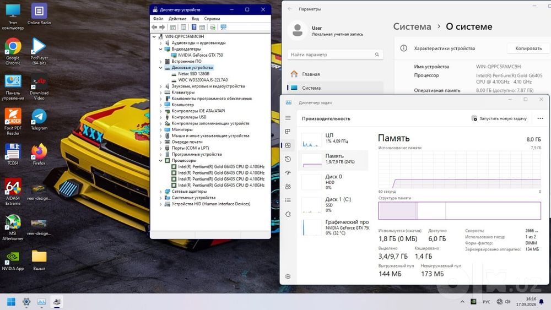Select the TCE64 desktop icon
Viewport: 551px width, 310px height.
pos(13,154)
